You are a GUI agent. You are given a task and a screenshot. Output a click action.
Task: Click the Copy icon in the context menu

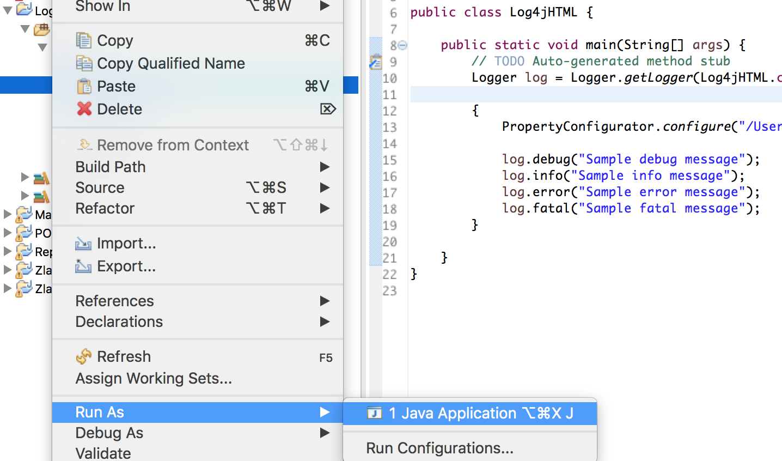85,40
